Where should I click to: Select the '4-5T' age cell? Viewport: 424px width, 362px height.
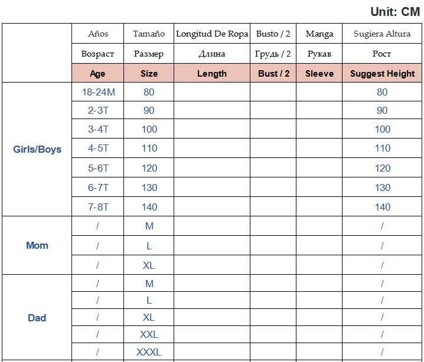click(97, 149)
